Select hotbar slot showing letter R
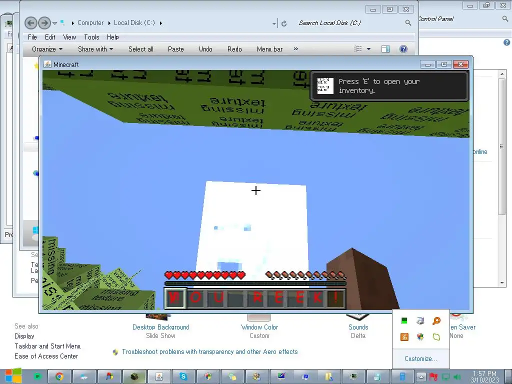This screenshot has height=384, width=512. click(x=257, y=298)
